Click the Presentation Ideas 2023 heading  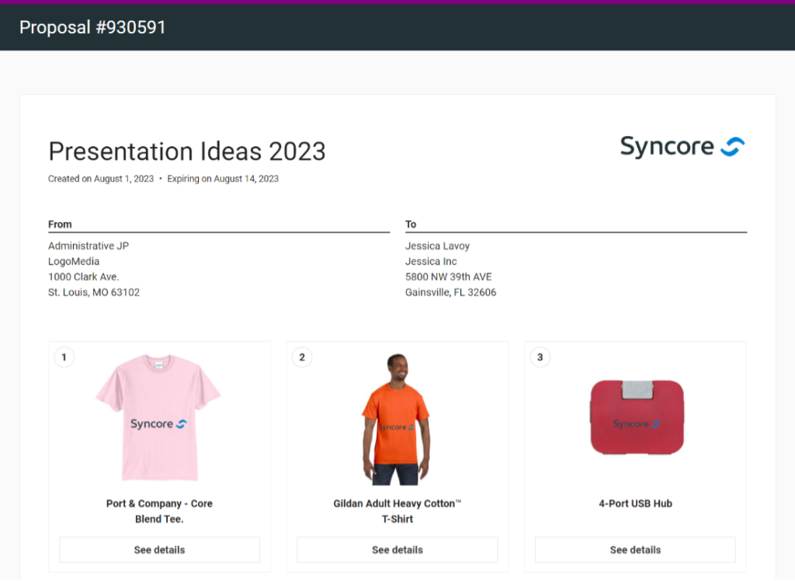tap(186, 151)
